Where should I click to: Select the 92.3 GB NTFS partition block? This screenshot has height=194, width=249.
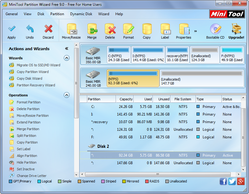coord(133,78)
